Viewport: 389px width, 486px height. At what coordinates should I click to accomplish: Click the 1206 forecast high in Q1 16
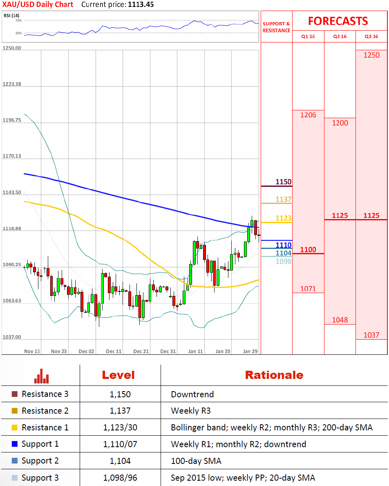[x=308, y=115]
